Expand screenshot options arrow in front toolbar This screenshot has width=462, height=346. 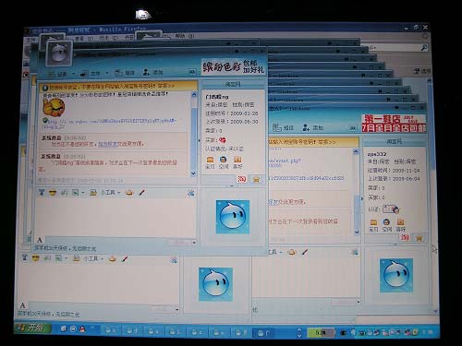83,193
